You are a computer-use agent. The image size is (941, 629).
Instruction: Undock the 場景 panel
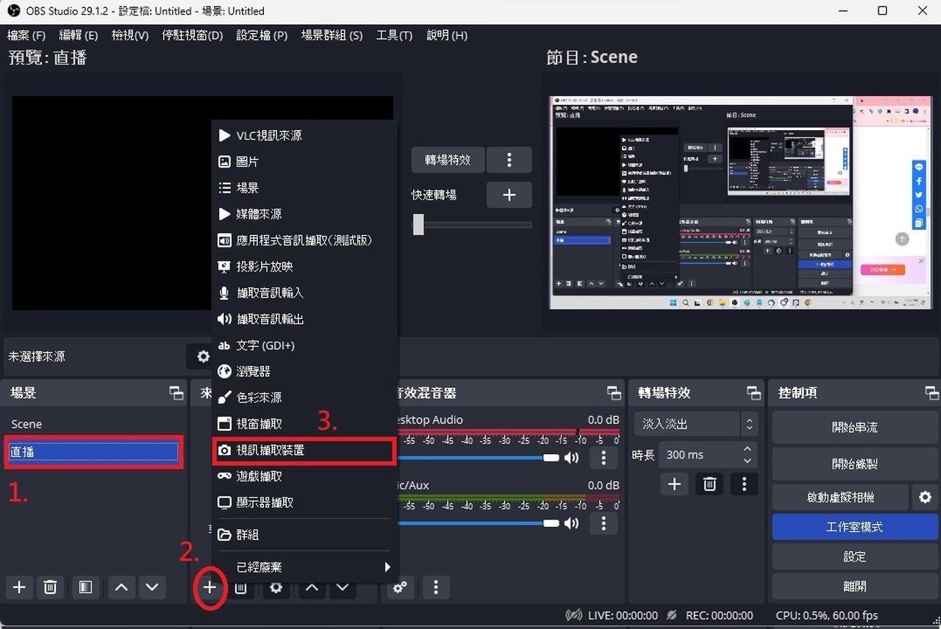(x=176, y=393)
